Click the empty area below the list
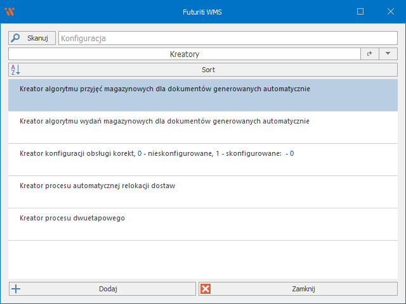The width and height of the screenshot is (406, 304). 202,260
